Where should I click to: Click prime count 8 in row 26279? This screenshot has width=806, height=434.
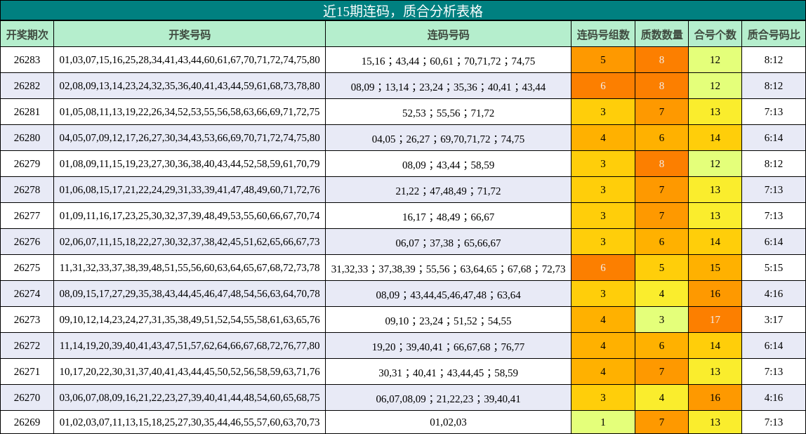[x=661, y=164]
